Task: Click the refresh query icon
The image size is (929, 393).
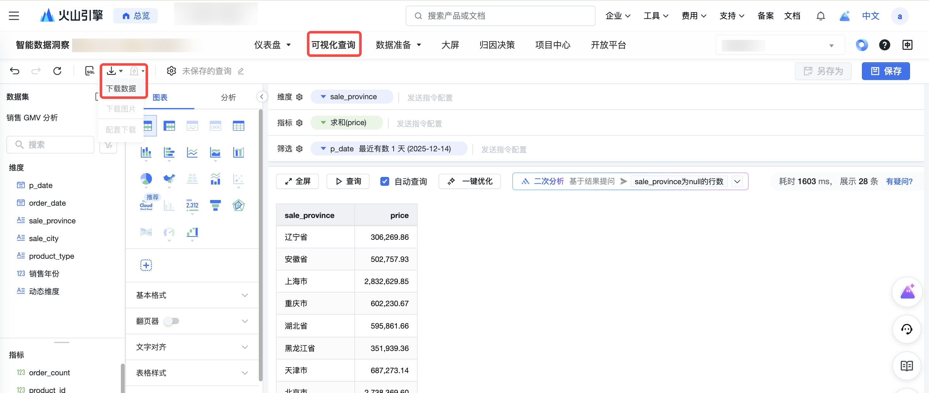Action: pyautogui.click(x=57, y=71)
